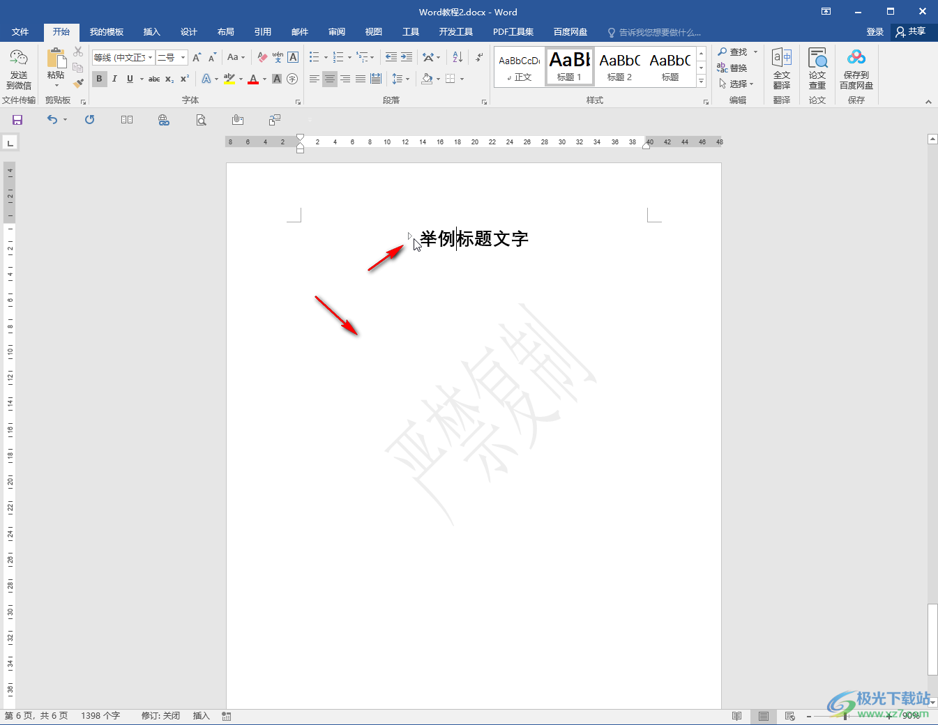Click the 共享 Share button
The height and width of the screenshot is (725, 938).
[911, 31]
